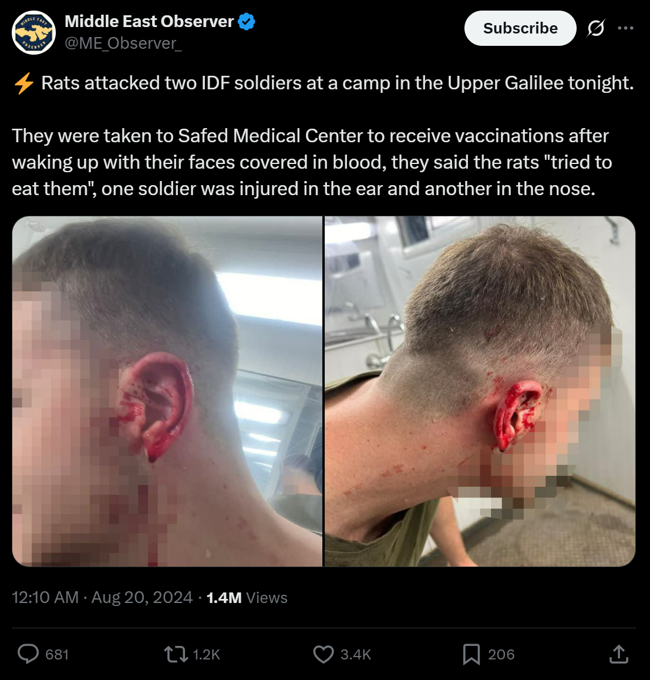This screenshot has width=650, height=680.
Task: Click the blue verified checkmark badge
Action: click(247, 22)
